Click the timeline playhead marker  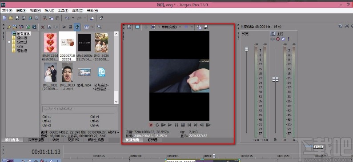214,156
